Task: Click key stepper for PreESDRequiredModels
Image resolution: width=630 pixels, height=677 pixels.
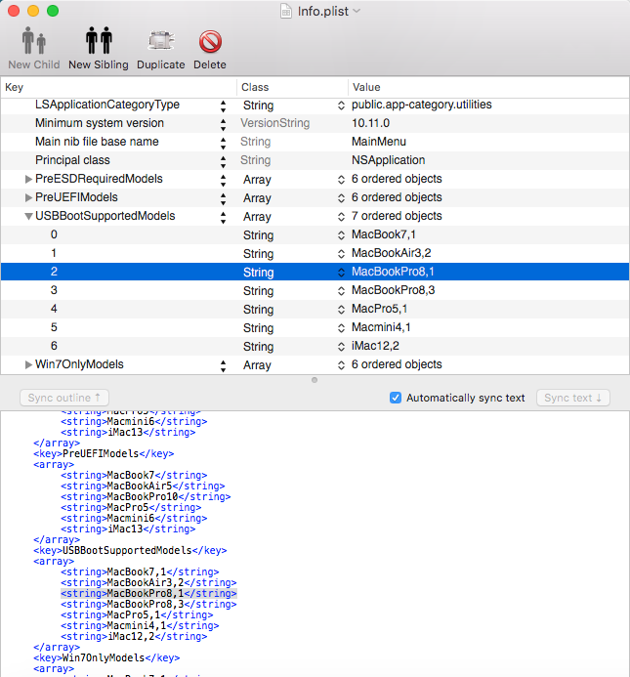Action: tap(223, 181)
